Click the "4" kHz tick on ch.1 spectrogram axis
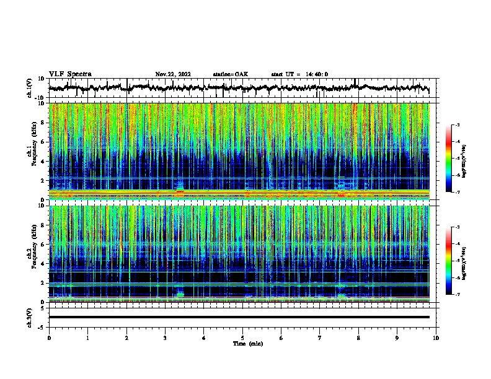This screenshot has height=379, width=491. point(43,162)
